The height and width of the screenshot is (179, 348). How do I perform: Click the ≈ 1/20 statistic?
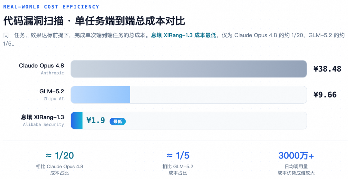(60, 156)
